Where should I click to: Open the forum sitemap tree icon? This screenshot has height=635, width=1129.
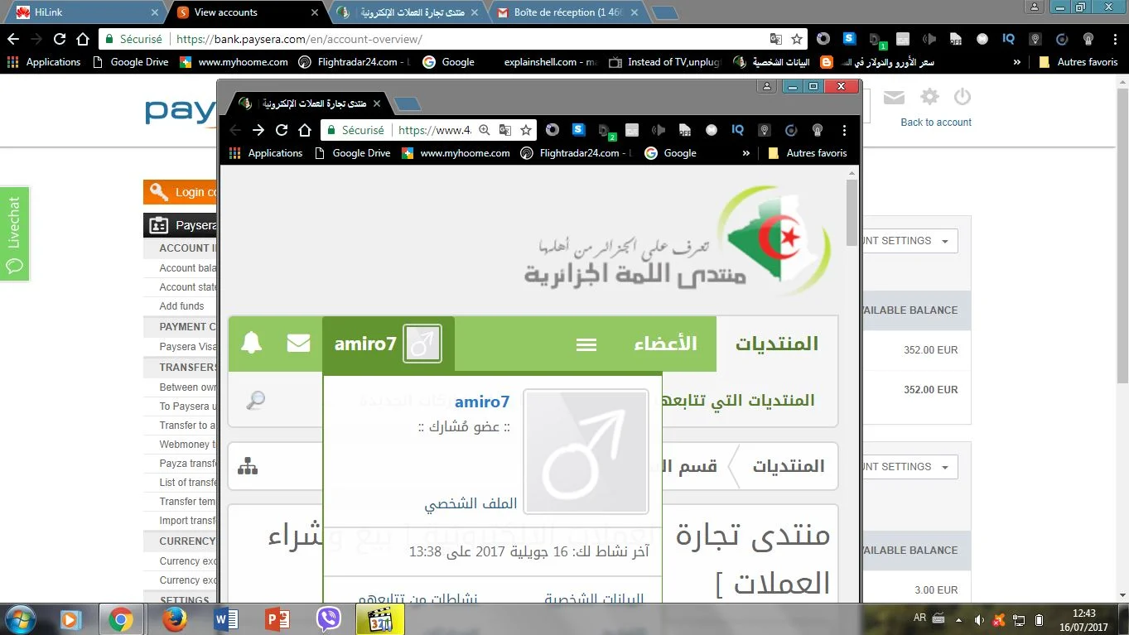pos(248,466)
